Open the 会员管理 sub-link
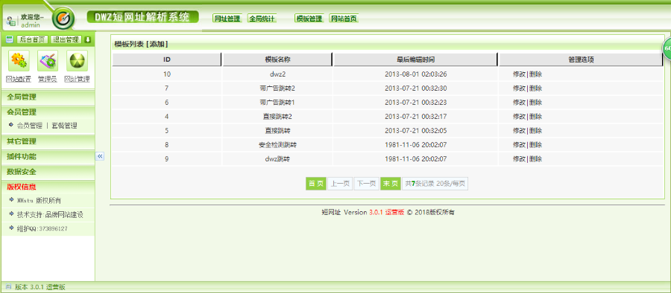This screenshot has height=293, width=671. [x=30, y=126]
